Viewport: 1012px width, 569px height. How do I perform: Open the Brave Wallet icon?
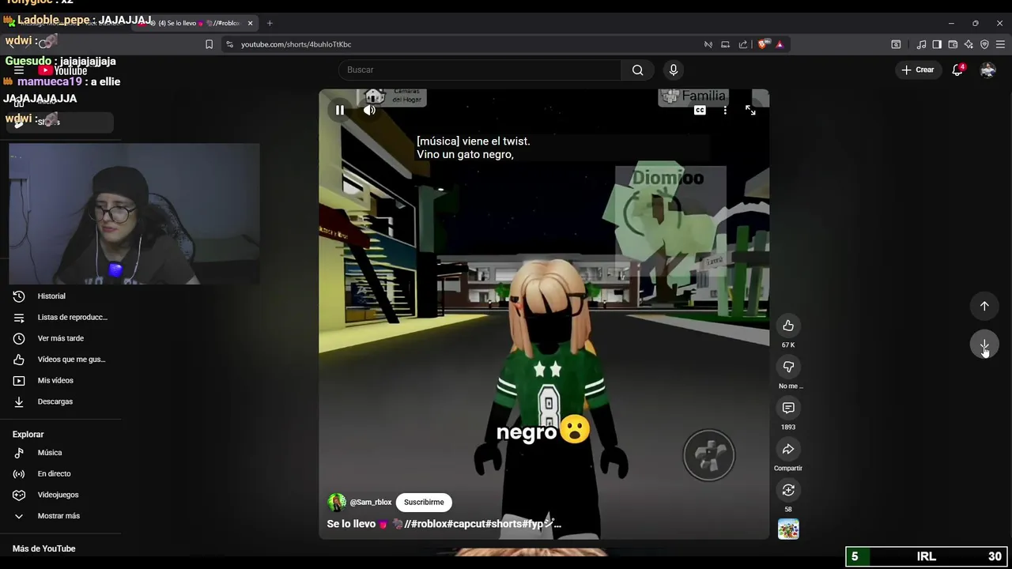coord(953,44)
